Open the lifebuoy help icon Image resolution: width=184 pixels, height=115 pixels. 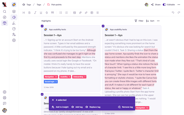point(4,98)
